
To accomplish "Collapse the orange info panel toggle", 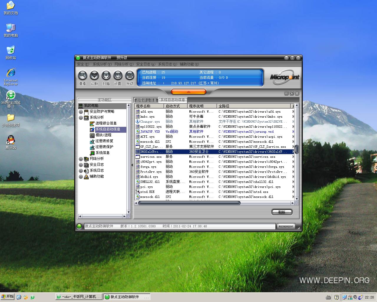I will 188,92.
